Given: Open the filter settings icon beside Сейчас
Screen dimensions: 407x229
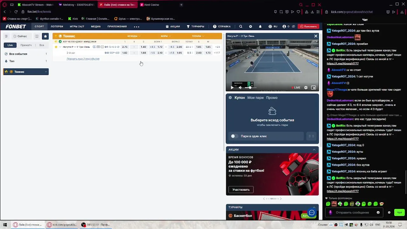Looking at the screenshot, I should pyautogui.click(x=6, y=36).
